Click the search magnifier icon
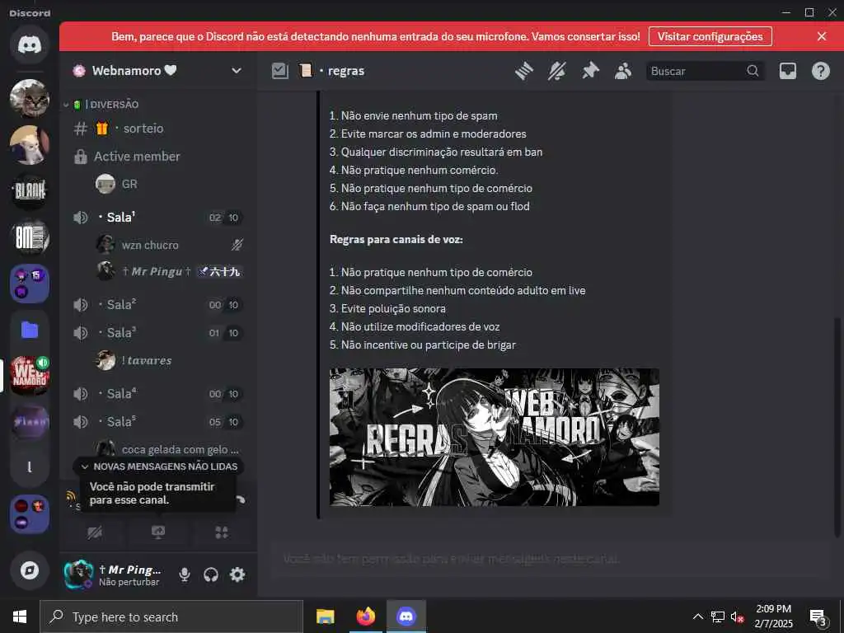Image resolution: width=844 pixels, height=633 pixels. [753, 71]
